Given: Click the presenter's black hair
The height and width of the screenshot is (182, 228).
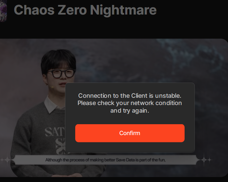Looking at the screenshot, I should [x=58, y=59].
